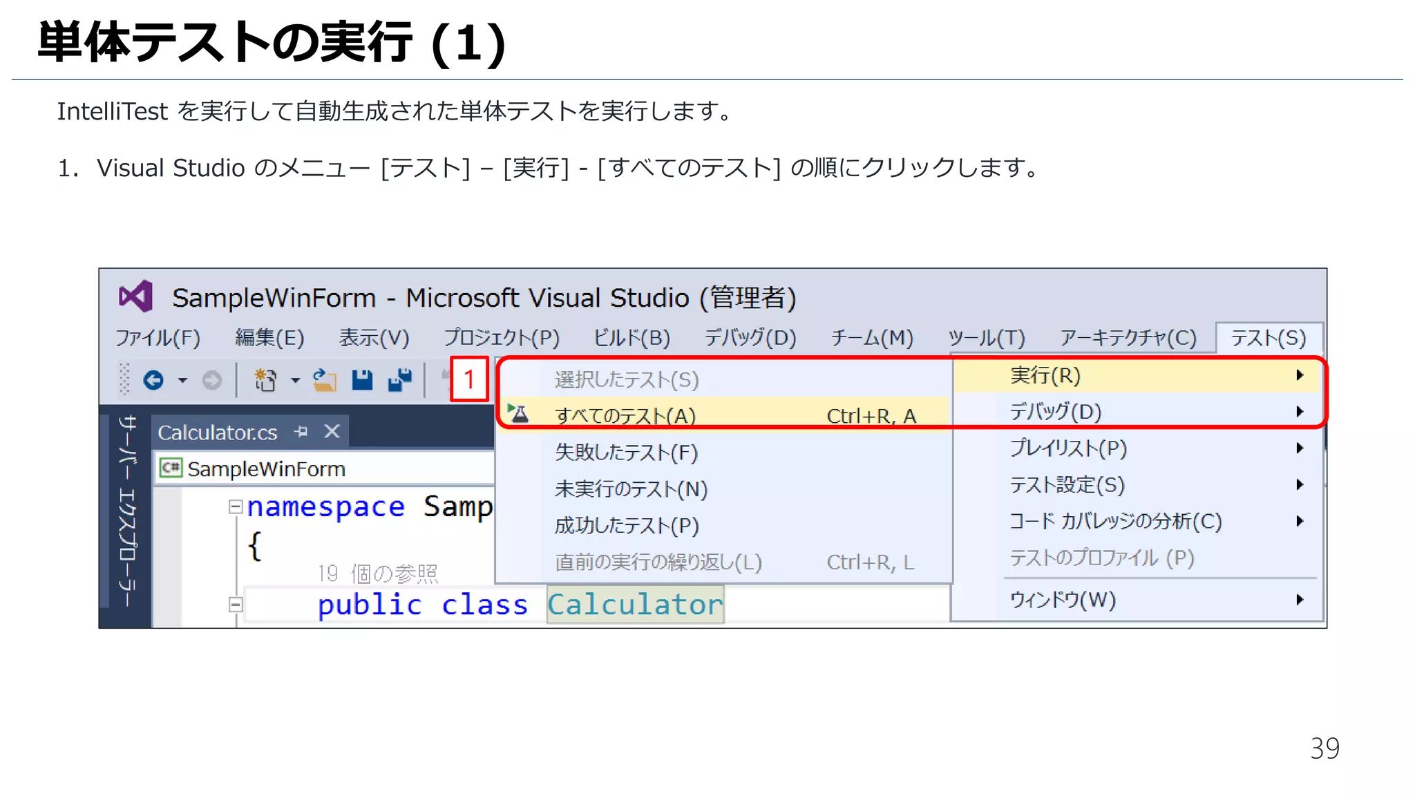The height and width of the screenshot is (796, 1415).
Task: Open the 表示(V) menu
Action: tap(374, 337)
